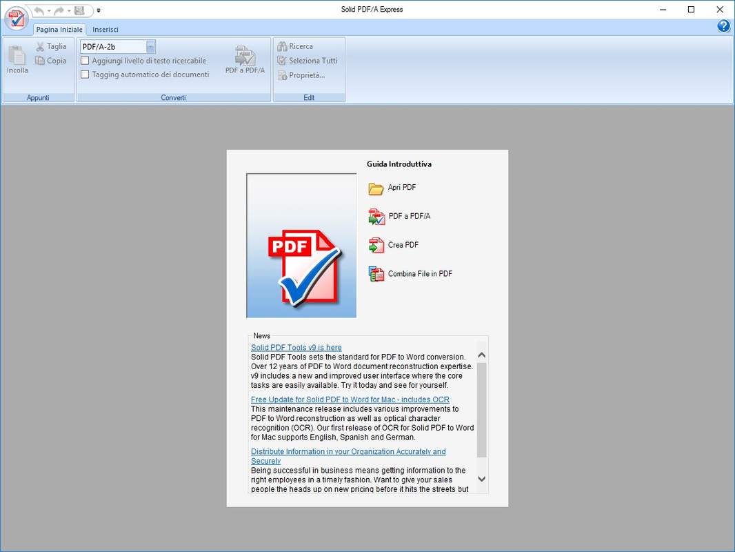Screen dimensions: 735x552
Task: Click the Redo arrow in quick access toolbar
Action: 59,10
